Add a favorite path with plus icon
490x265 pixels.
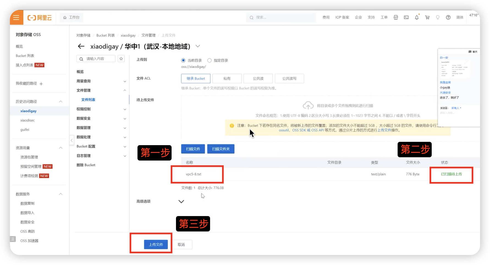pos(41,84)
